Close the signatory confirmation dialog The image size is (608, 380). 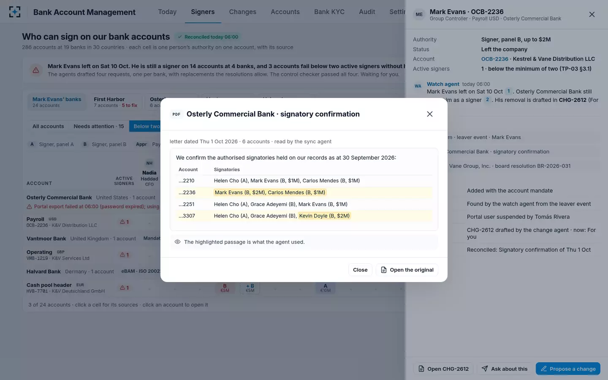430,114
